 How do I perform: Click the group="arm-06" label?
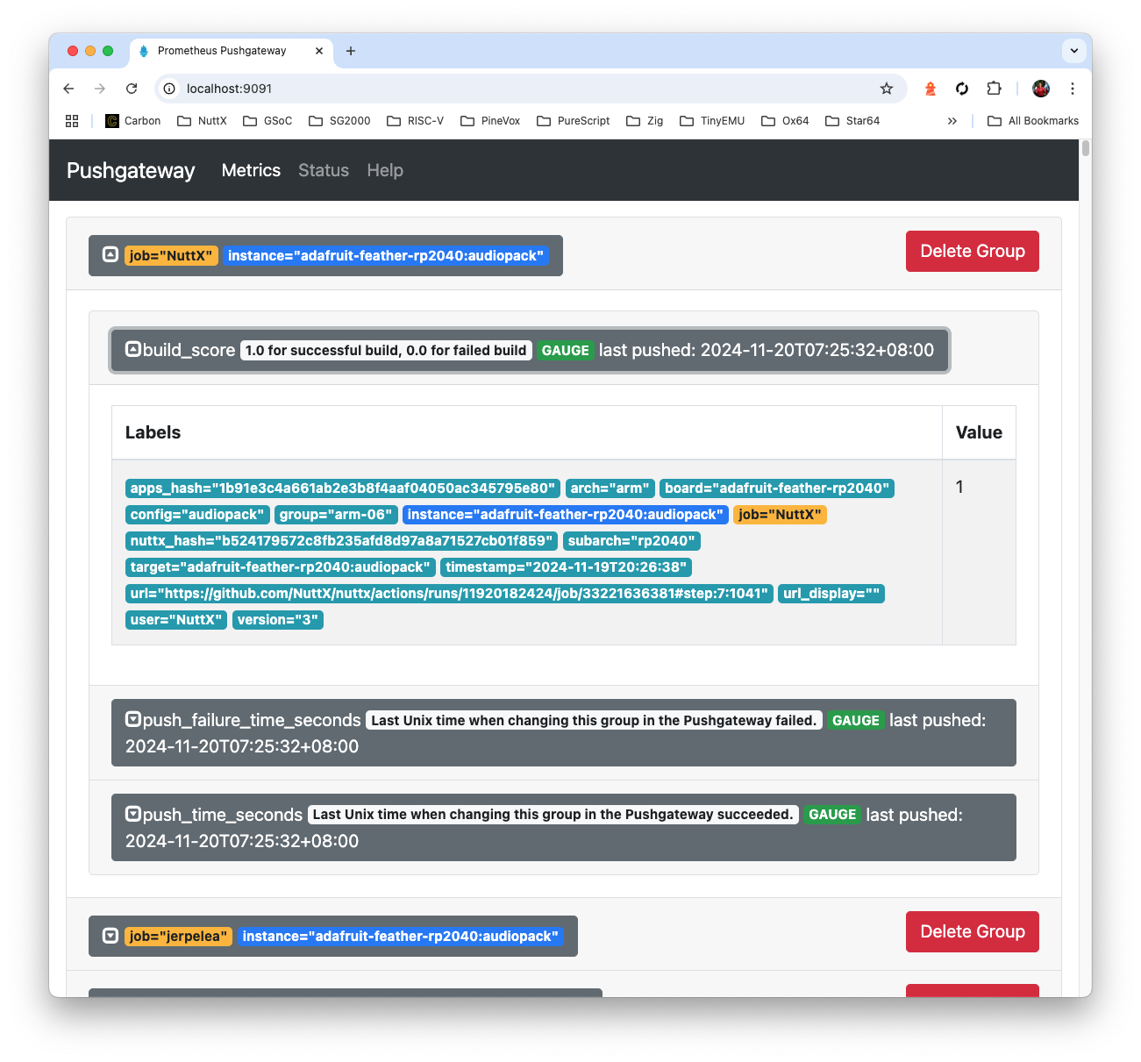tap(336, 515)
